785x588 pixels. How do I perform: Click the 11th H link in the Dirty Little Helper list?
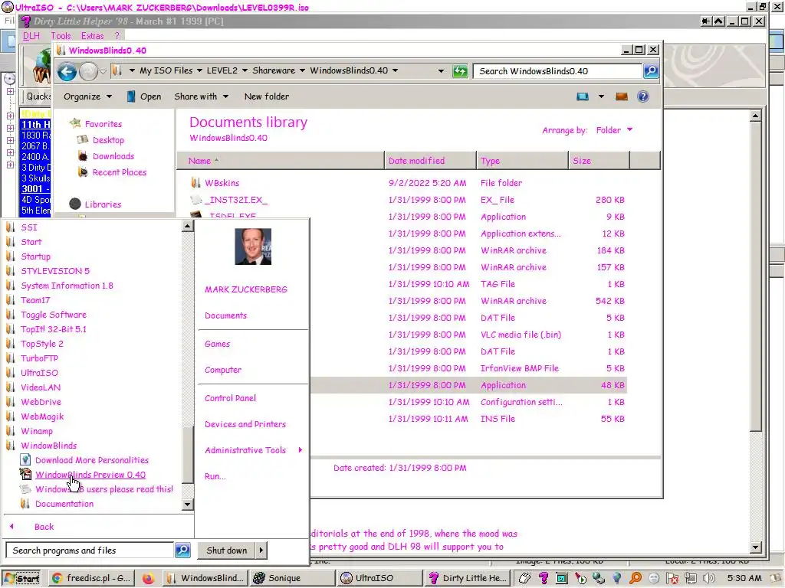(x=35, y=125)
